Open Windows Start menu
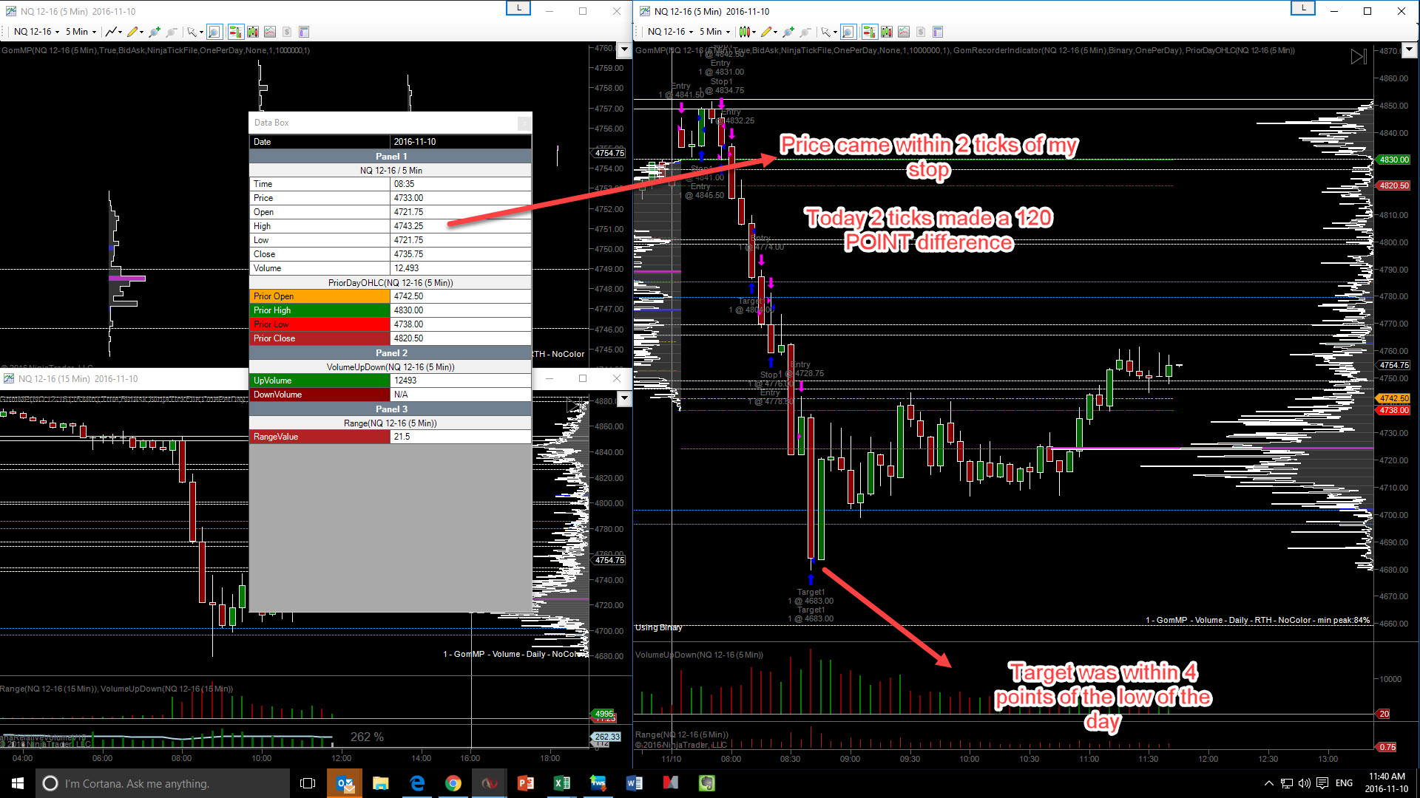Screen dimensions: 1420x798 18,783
